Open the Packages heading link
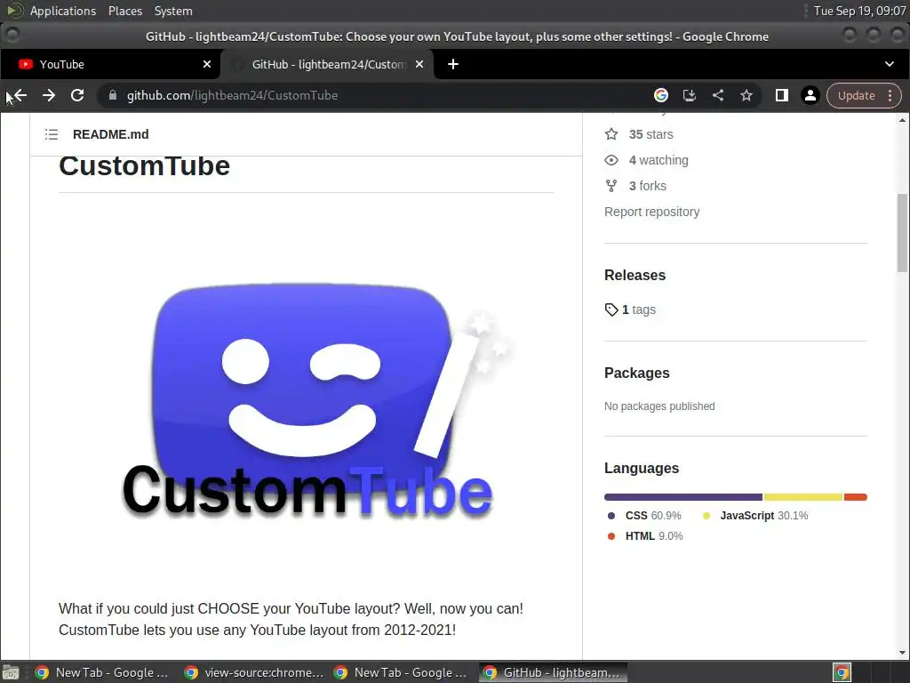Screen dimensions: 910x683 (x=636, y=373)
